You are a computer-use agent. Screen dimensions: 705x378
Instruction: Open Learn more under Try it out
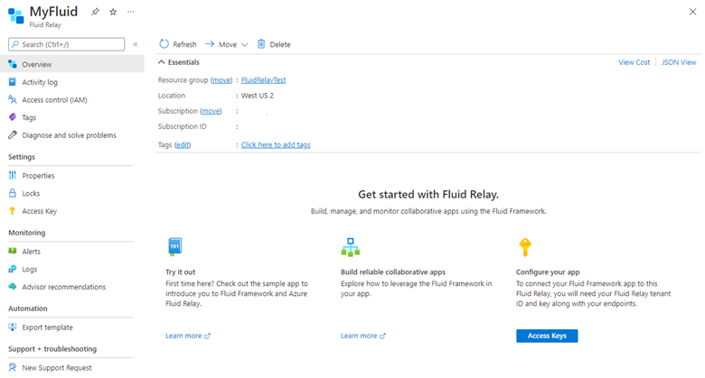[x=187, y=336]
